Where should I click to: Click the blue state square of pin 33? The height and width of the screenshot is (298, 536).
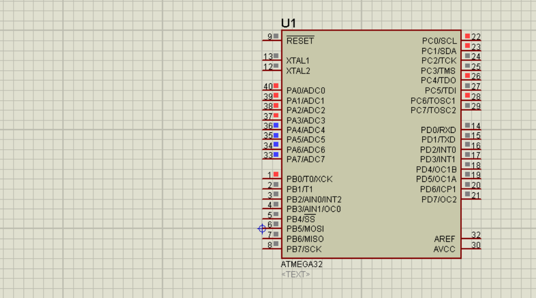coord(276,155)
